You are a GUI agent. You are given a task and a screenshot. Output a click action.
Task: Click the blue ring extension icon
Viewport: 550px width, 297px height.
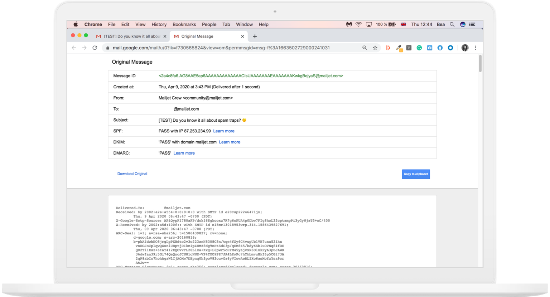tap(450, 48)
